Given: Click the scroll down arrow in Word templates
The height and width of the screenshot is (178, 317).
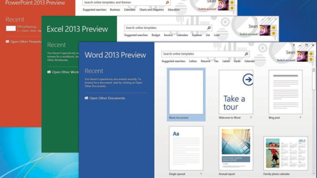Looking at the screenshot, I should (x=313, y=174).
